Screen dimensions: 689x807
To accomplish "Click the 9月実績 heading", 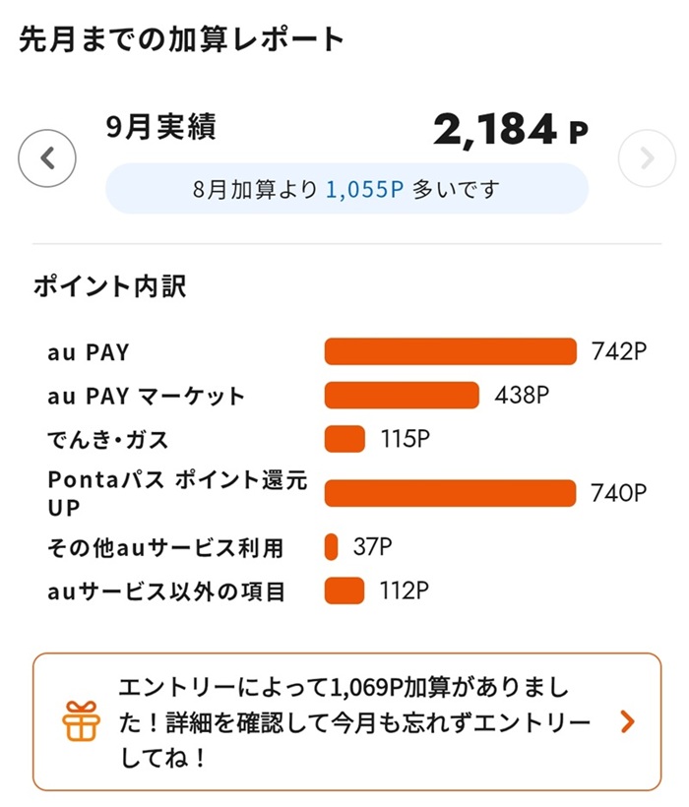I will tap(161, 127).
